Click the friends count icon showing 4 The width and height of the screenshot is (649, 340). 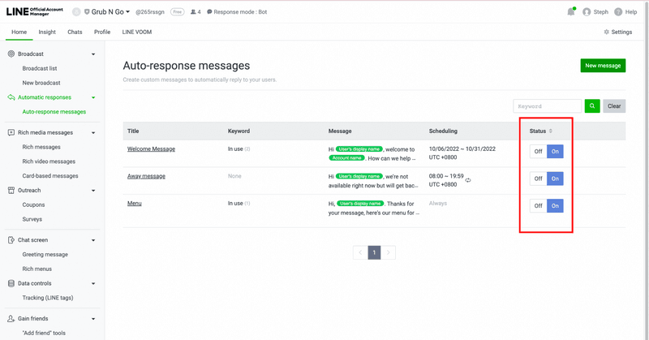[x=193, y=12]
